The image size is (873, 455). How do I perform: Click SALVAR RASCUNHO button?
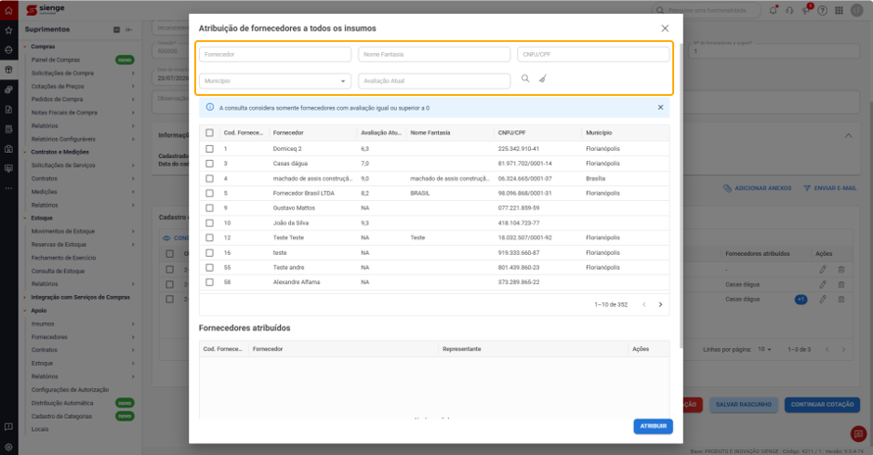743,405
